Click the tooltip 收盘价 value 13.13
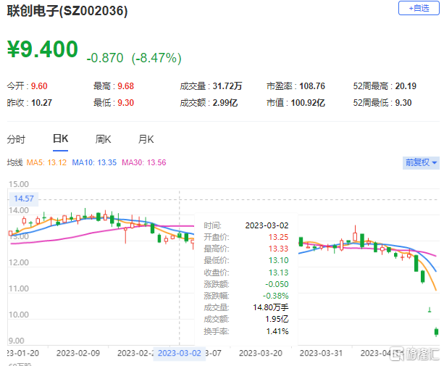Screen dimensions: 444x366 pos(278,273)
